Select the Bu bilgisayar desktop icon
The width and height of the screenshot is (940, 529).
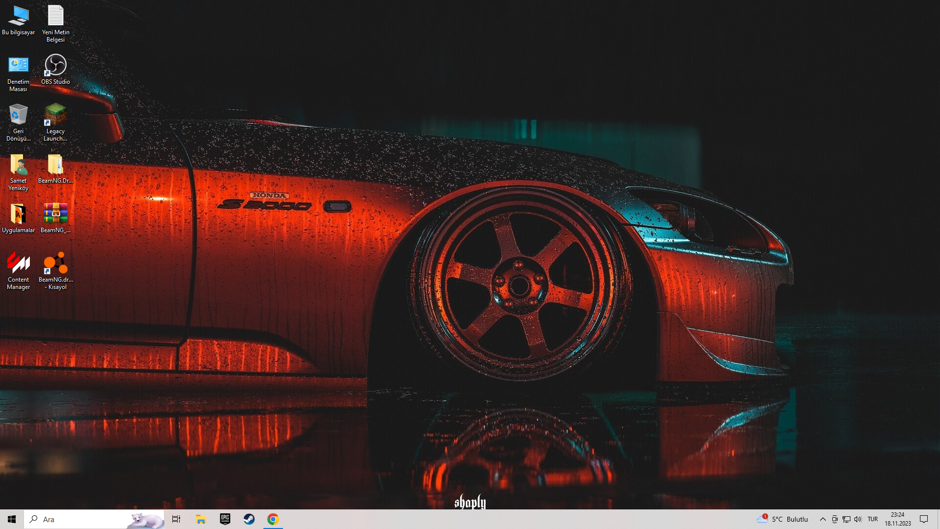click(x=18, y=21)
